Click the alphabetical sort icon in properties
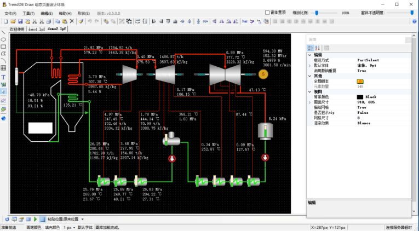Screen dimensions: 419x231 [x=317, y=48]
